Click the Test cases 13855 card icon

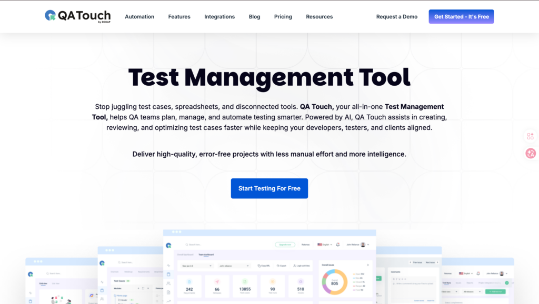(x=245, y=282)
